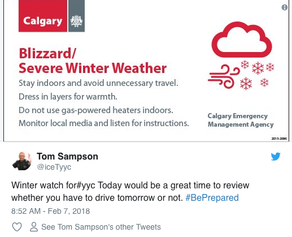Click the info icon on the image
This screenshot has width=292, height=237.
(285, 7)
